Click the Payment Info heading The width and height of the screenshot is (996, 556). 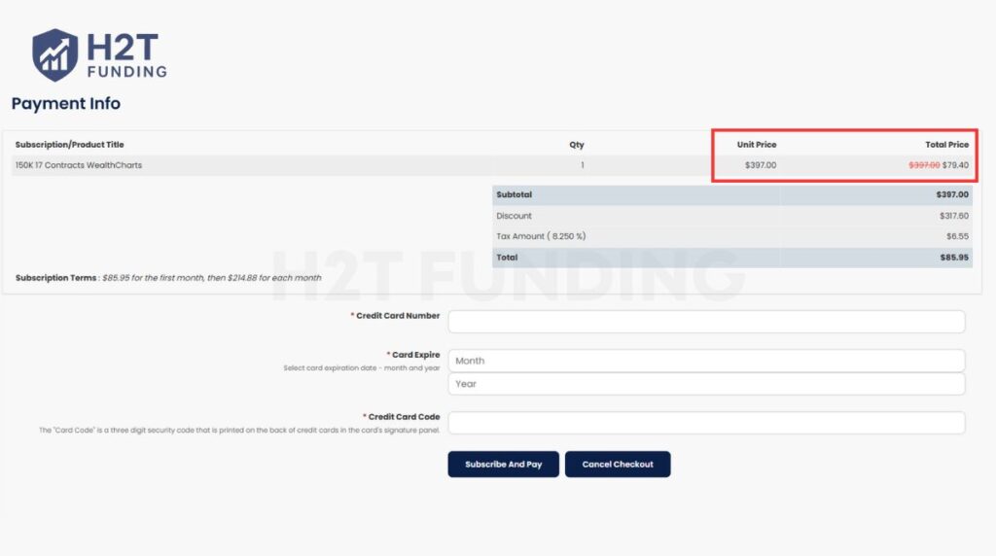point(66,103)
